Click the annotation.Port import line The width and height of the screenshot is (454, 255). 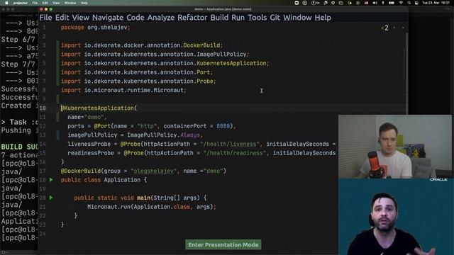click(x=137, y=72)
